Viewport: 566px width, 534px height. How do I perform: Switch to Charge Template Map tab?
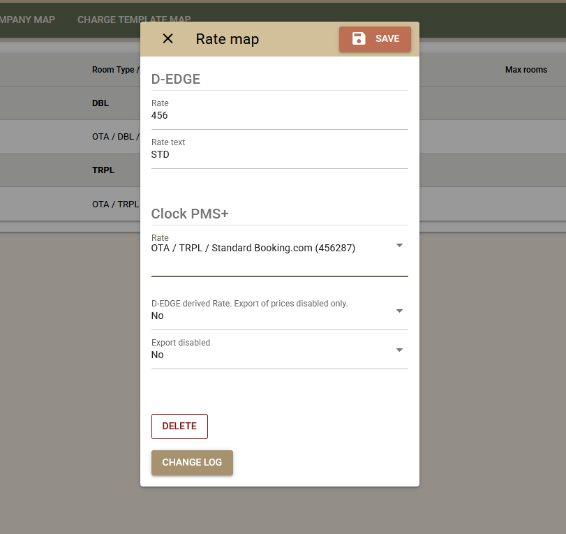134,20
